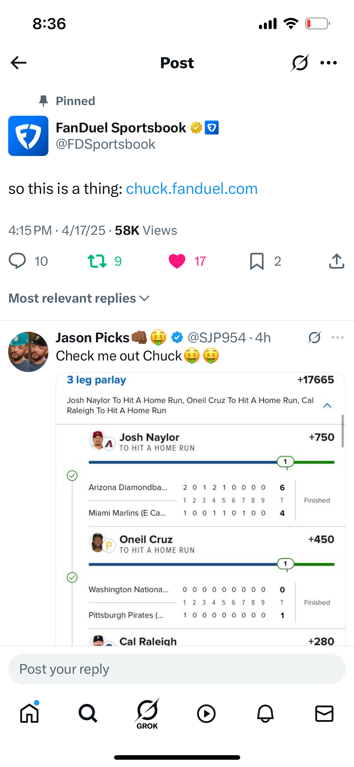Open Grok icon in post header
The width and height of the screenshot is (354, 767).
click(300, 63)
